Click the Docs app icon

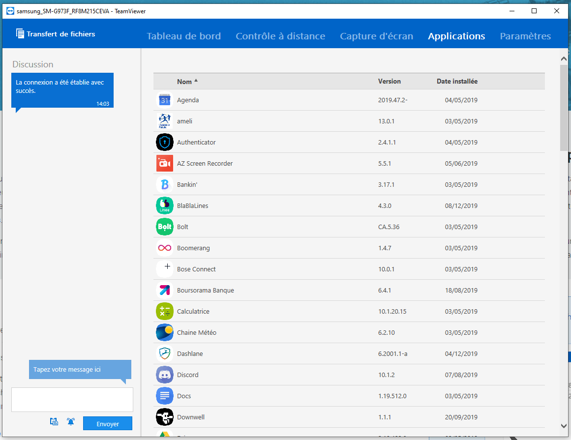[x=165, y=396]
